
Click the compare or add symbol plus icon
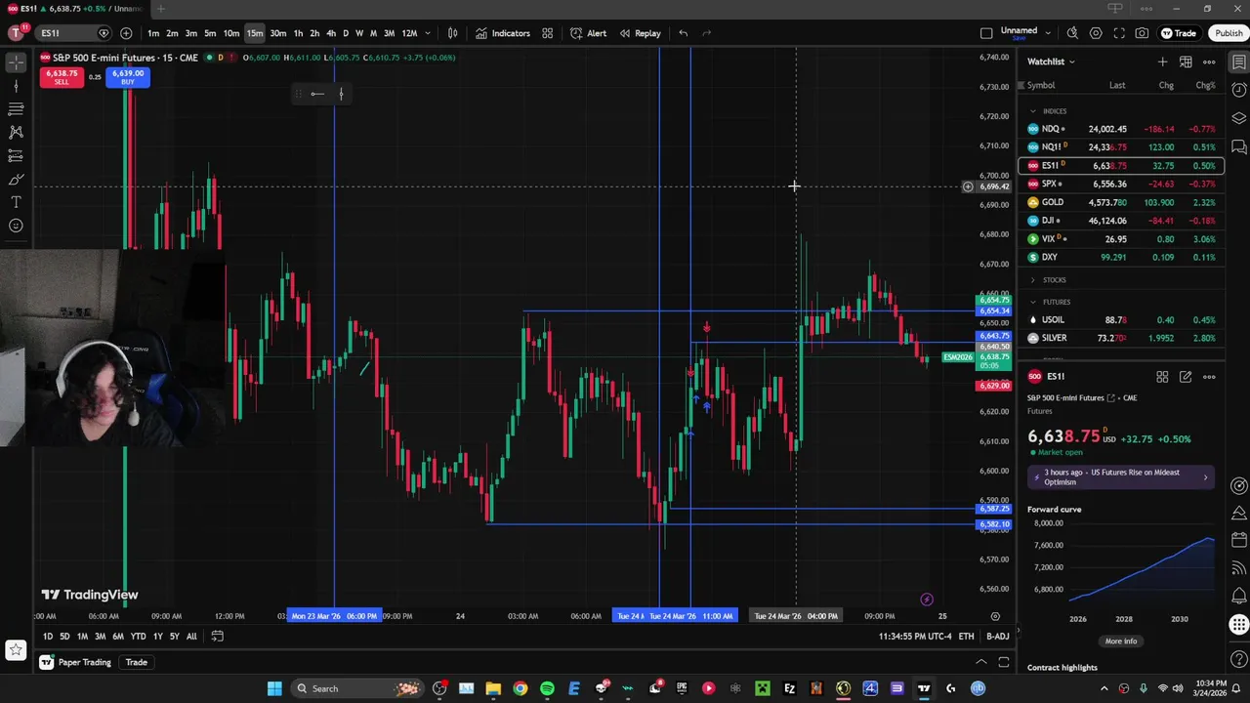[125, 33]
